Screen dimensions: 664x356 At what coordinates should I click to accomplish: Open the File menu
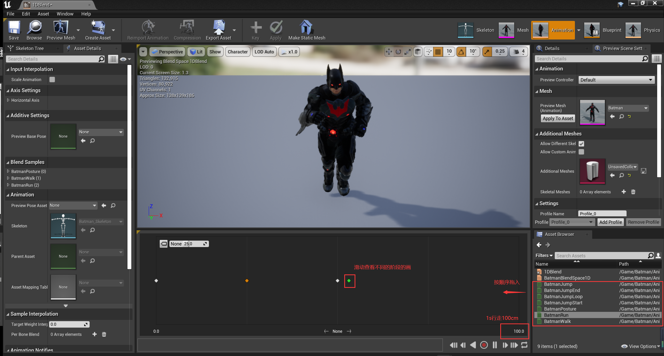point(10,14)
